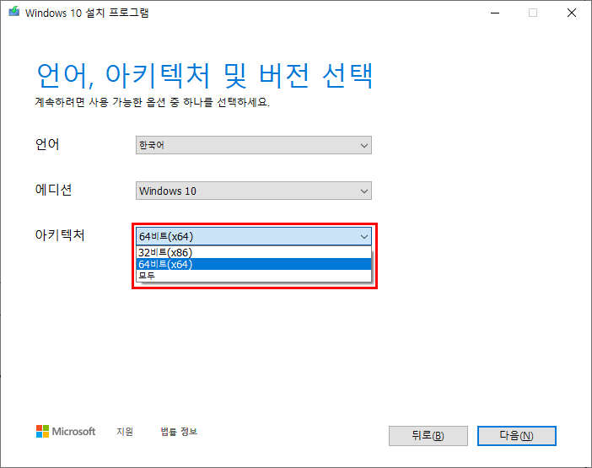Click the 아키텍처 dropdown chevron arrow
The width and height of the screenshot is (592, 468).
tap(364, 237)
